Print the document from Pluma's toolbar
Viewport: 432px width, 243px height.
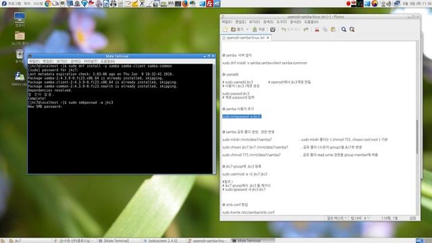coord(273,30)
